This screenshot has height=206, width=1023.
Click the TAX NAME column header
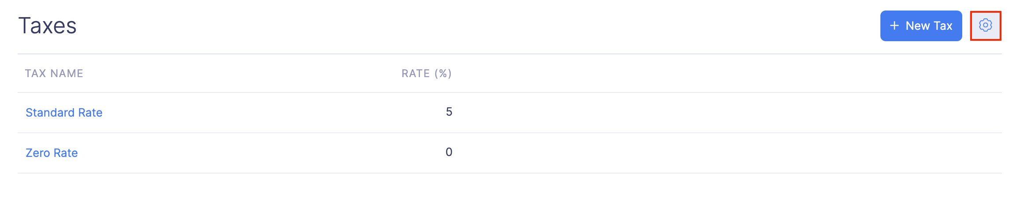tap(54, 73)
